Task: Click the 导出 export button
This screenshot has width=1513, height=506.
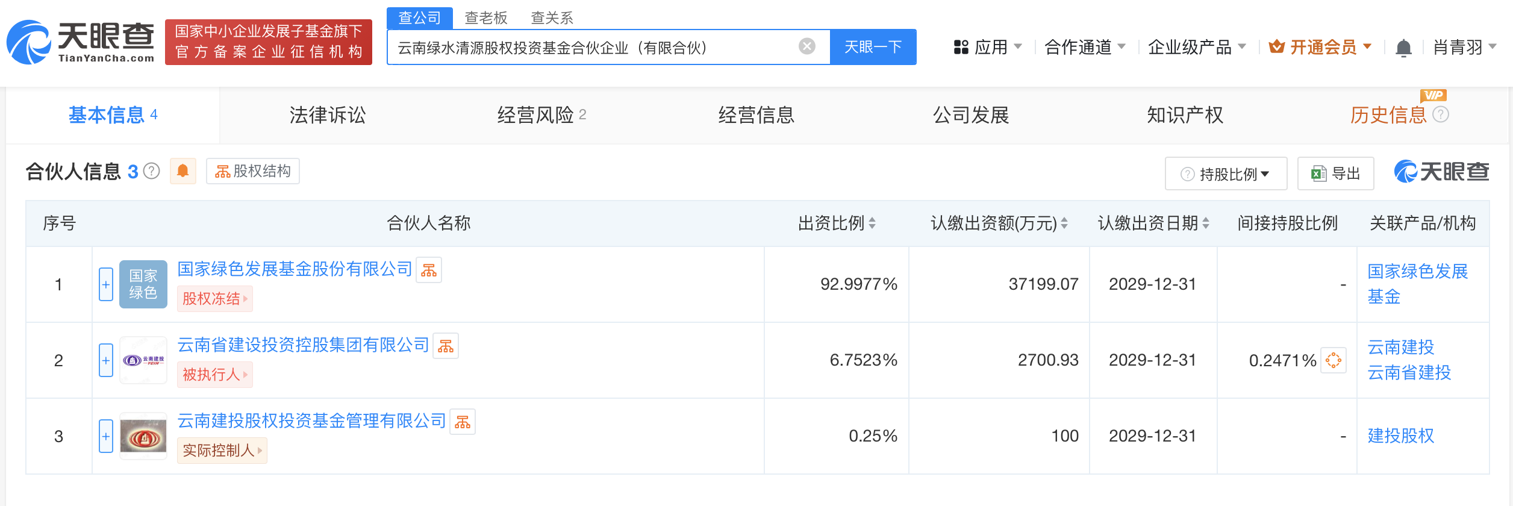Action: [x=1335, y=174]
